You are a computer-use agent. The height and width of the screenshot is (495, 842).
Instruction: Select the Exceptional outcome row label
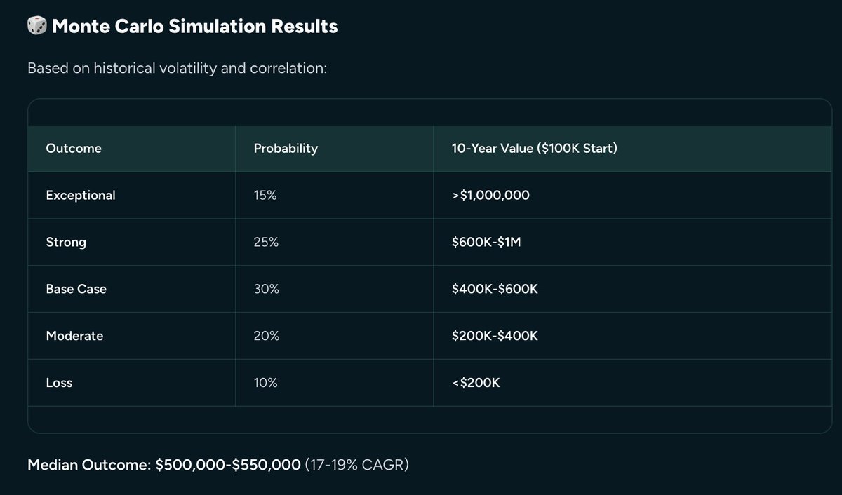coord(81,196)
